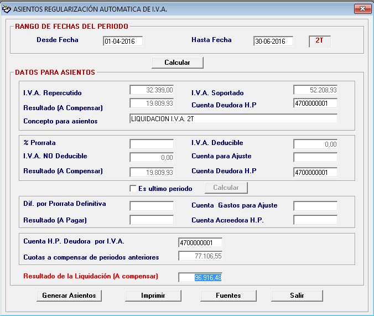Click Resultado de la Liquidación highlighted field

[x=200, y=277]
